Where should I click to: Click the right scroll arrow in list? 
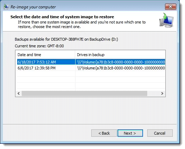click(162, 93)
